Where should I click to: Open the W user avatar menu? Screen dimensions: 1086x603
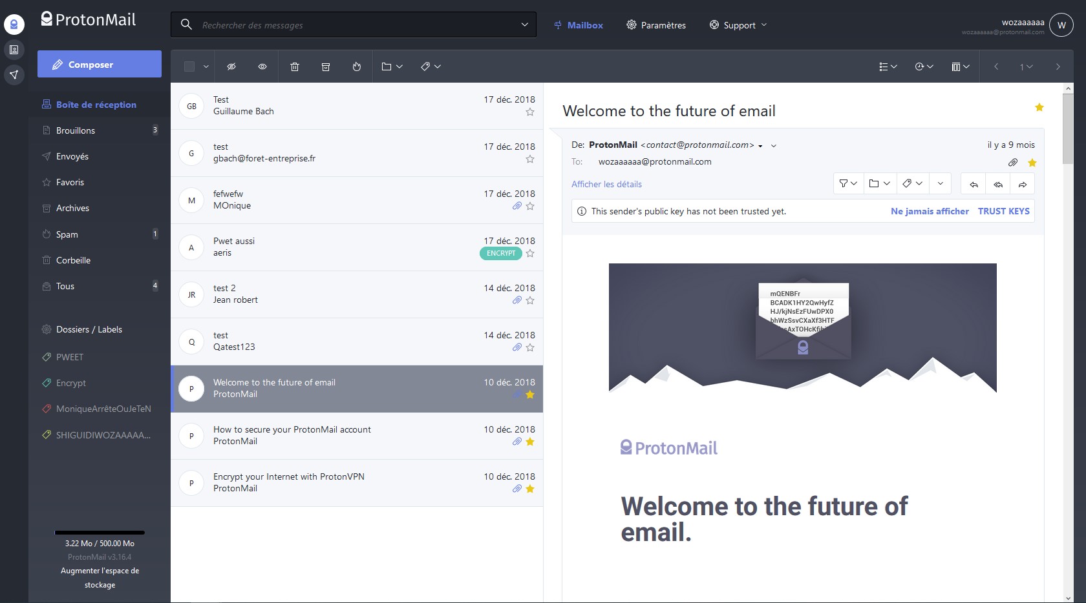pos(1061,25)
